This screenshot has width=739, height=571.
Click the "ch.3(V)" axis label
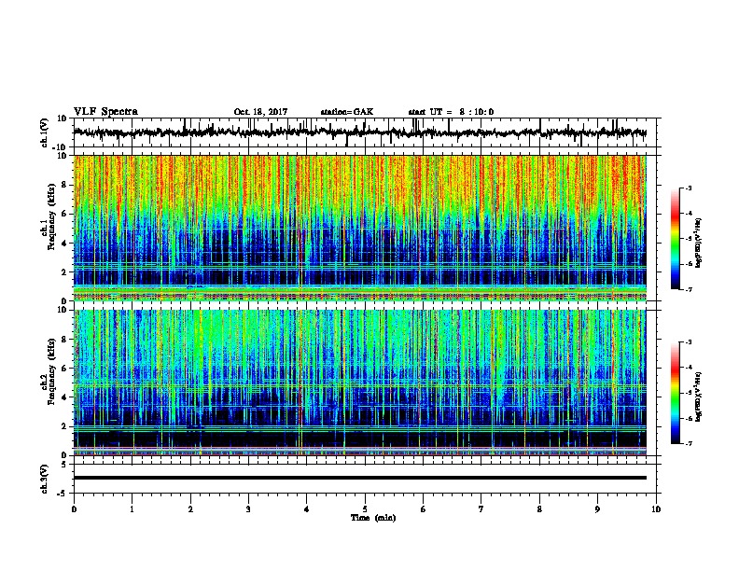click(x=44, y=479)
